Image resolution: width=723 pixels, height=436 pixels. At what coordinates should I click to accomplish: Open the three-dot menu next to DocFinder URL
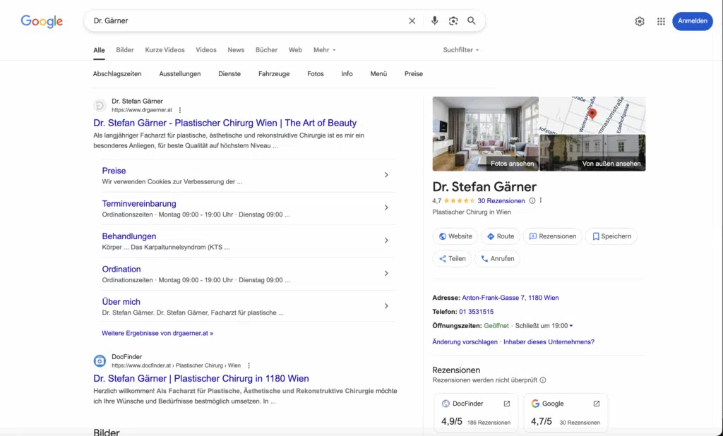[249, 365]
